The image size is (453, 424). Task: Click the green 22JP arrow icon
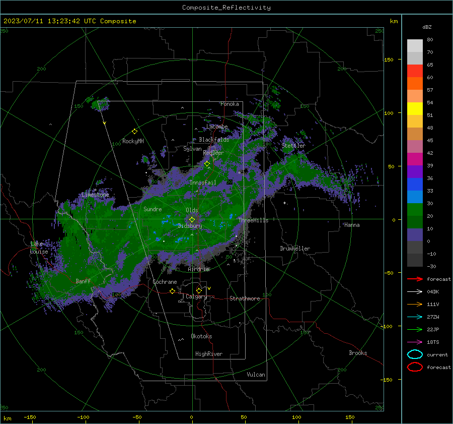pyautogui.click(x=415, y=329)
